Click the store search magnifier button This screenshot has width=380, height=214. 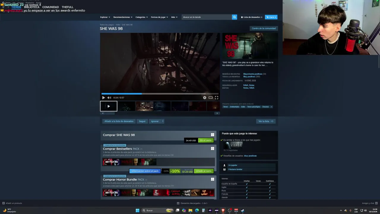pos(235,17)
